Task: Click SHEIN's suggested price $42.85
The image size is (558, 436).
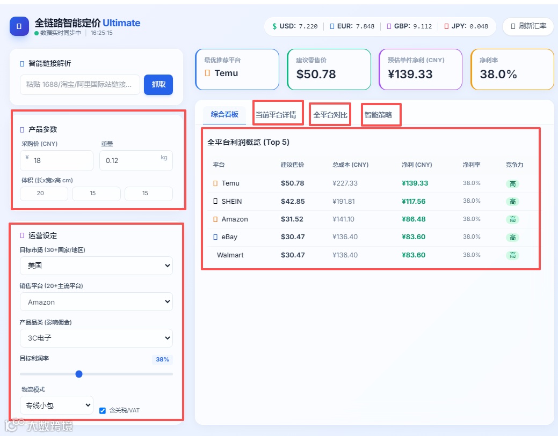Action: click(293, 202)
